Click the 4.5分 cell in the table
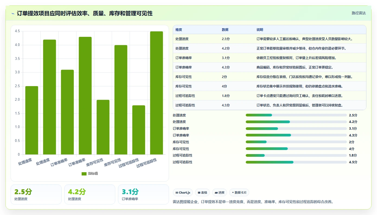 click(x=226, y=105)
